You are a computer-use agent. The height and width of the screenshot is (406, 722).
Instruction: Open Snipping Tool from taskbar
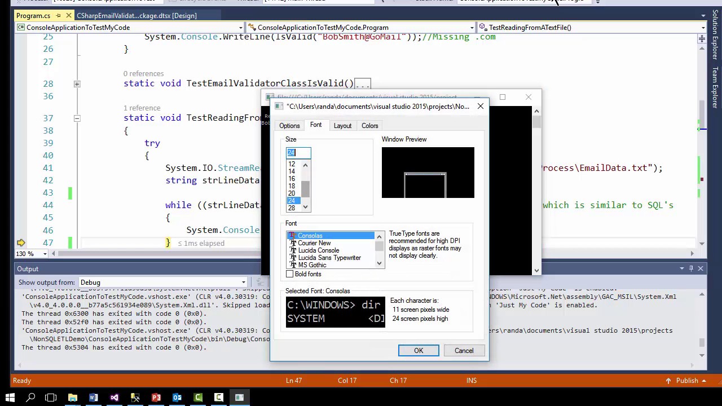(x=135, y=398)
